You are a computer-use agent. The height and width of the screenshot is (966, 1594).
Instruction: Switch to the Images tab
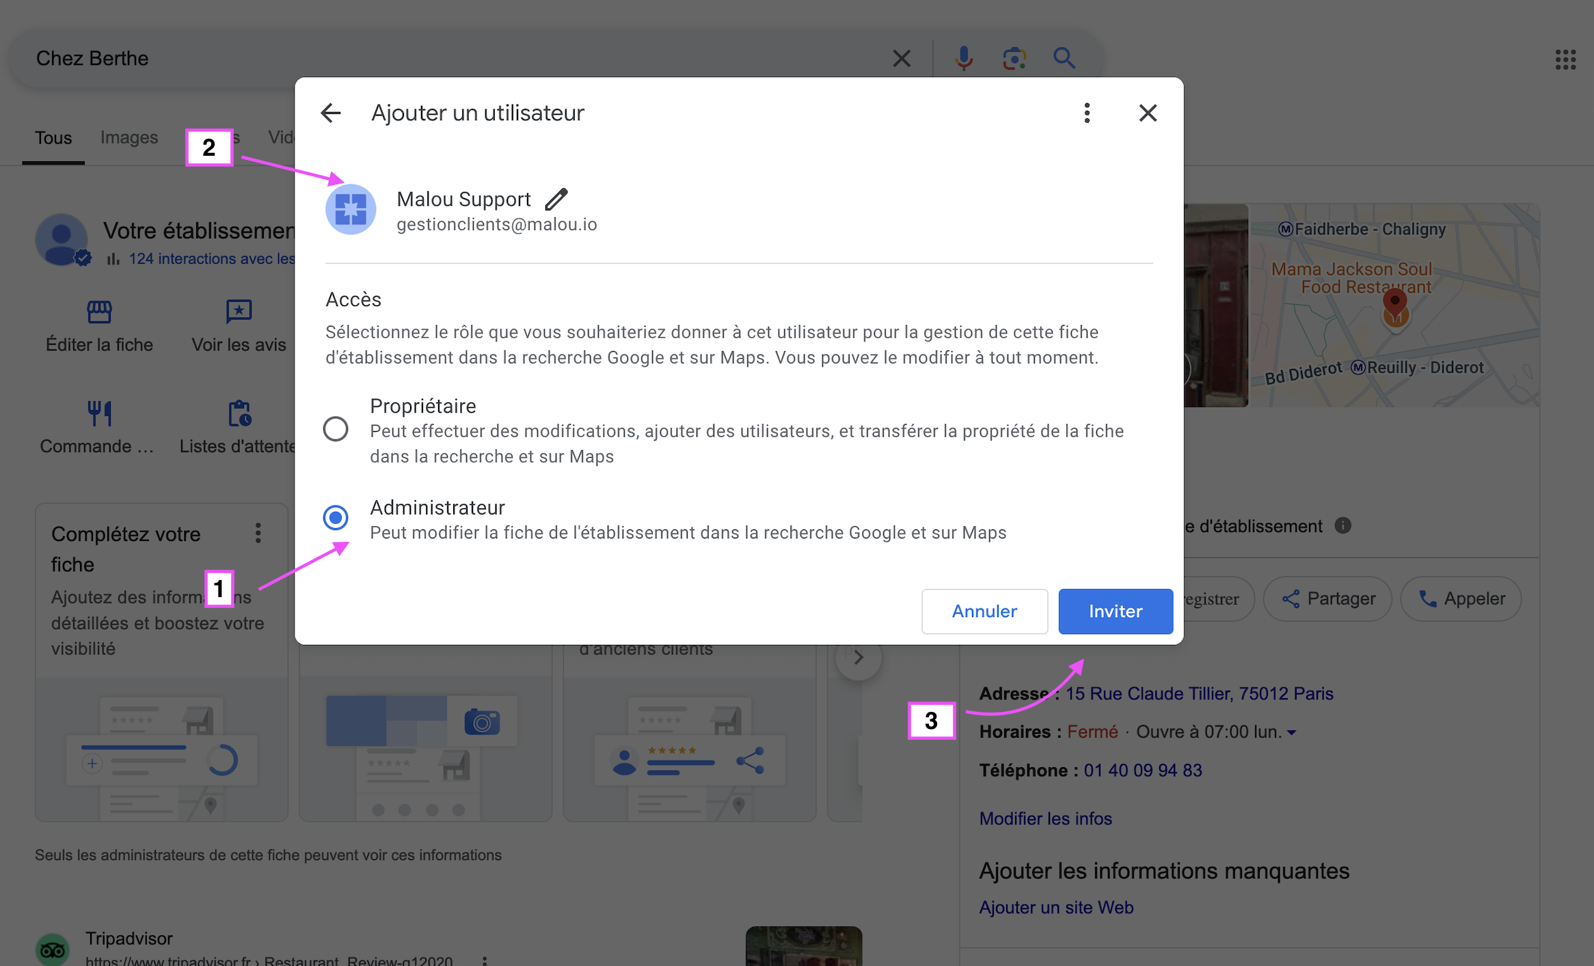tap(129, 137)
